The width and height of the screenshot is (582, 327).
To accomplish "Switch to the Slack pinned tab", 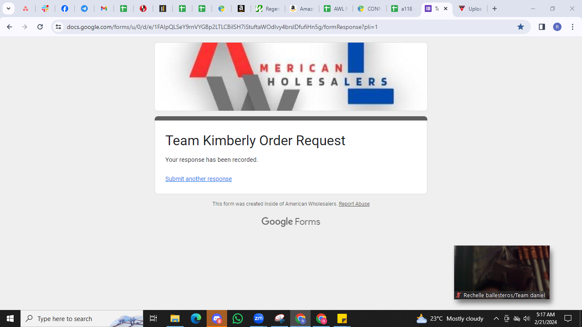I will [45, 9].
